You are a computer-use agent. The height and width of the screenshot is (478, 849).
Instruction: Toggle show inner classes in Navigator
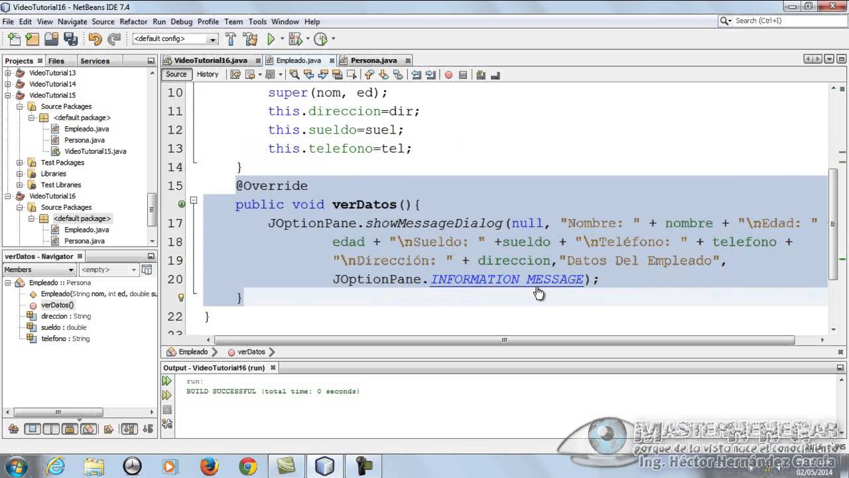[x=89, y=429]
